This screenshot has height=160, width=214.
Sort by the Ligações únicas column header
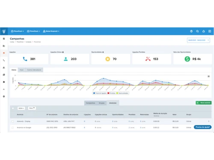pyautogui.click(x=101, y=114)
